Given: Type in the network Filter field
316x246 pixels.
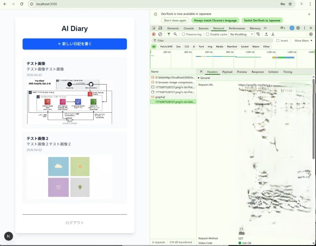Looking at the screenshot, I should [213, 41].
